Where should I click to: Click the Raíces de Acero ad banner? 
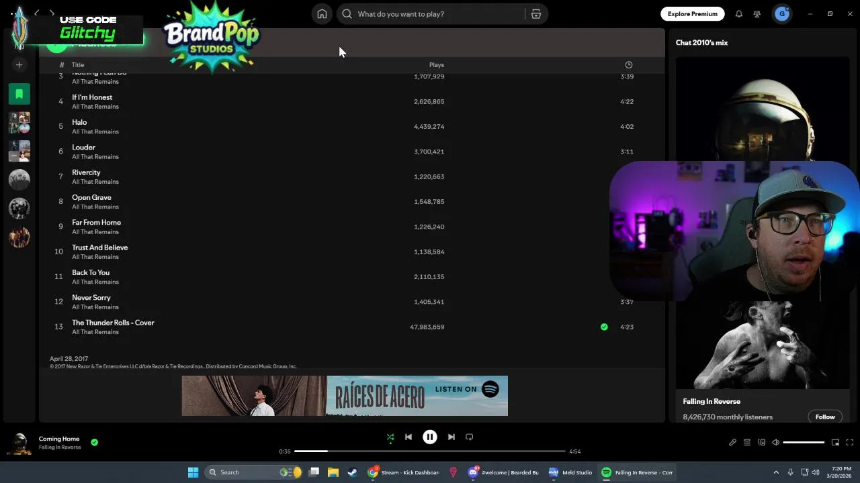pyautogui.click(x=345, y=396)
